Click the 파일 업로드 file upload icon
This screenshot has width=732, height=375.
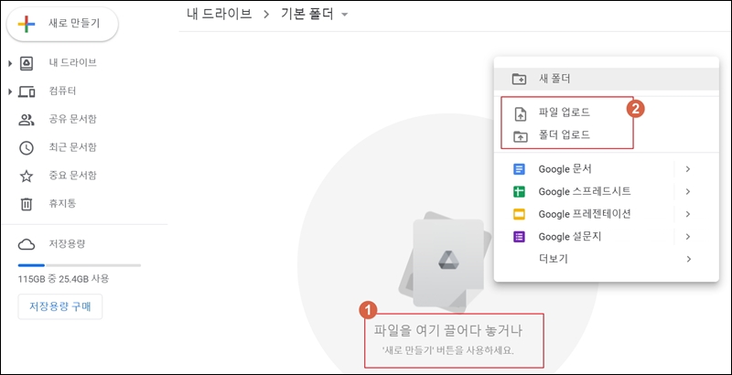coord(520,113)
